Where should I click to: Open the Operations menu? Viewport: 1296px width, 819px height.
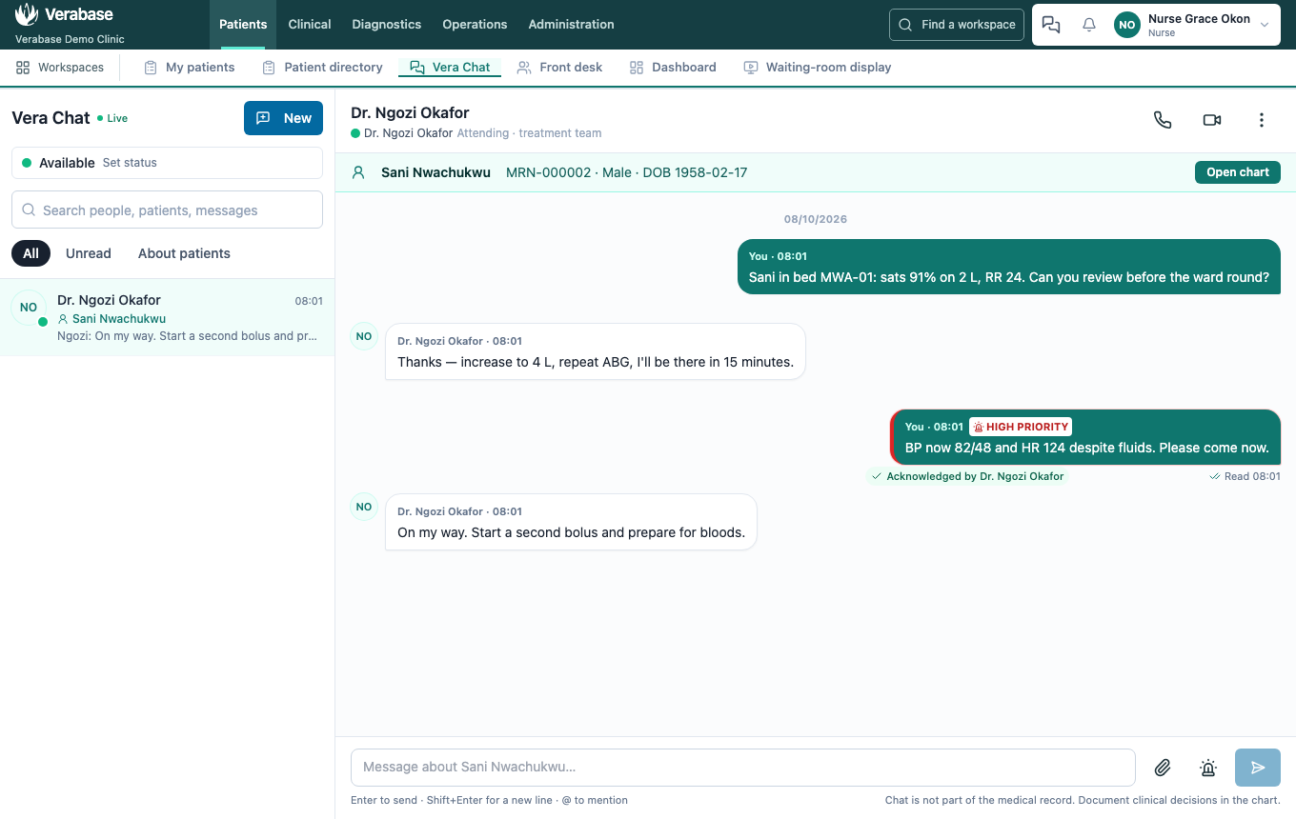tap(475, 25)
